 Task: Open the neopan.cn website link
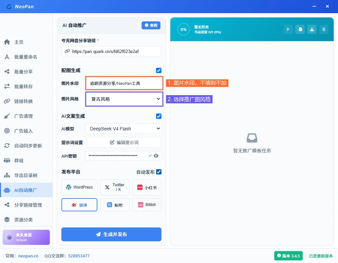(28, 256)
